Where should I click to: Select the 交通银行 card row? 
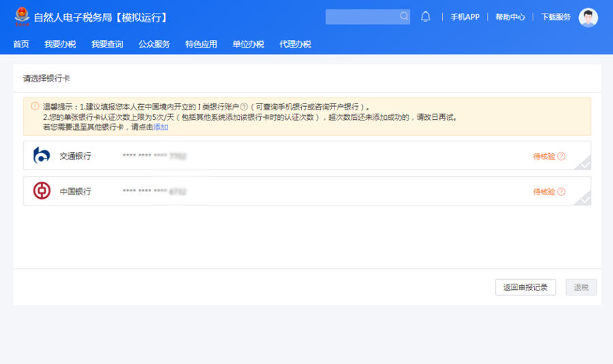306,156
